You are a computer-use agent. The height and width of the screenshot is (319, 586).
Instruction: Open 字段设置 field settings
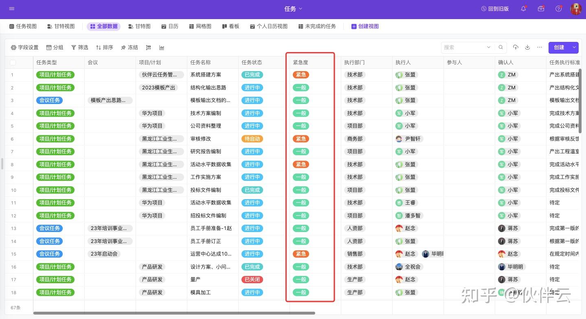[25, 48]
